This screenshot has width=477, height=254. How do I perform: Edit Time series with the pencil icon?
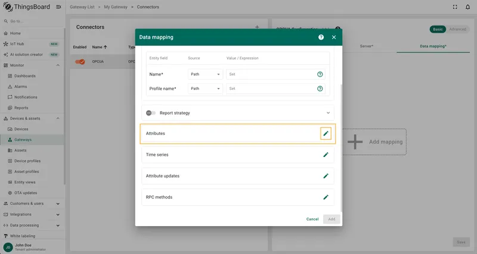326,155
